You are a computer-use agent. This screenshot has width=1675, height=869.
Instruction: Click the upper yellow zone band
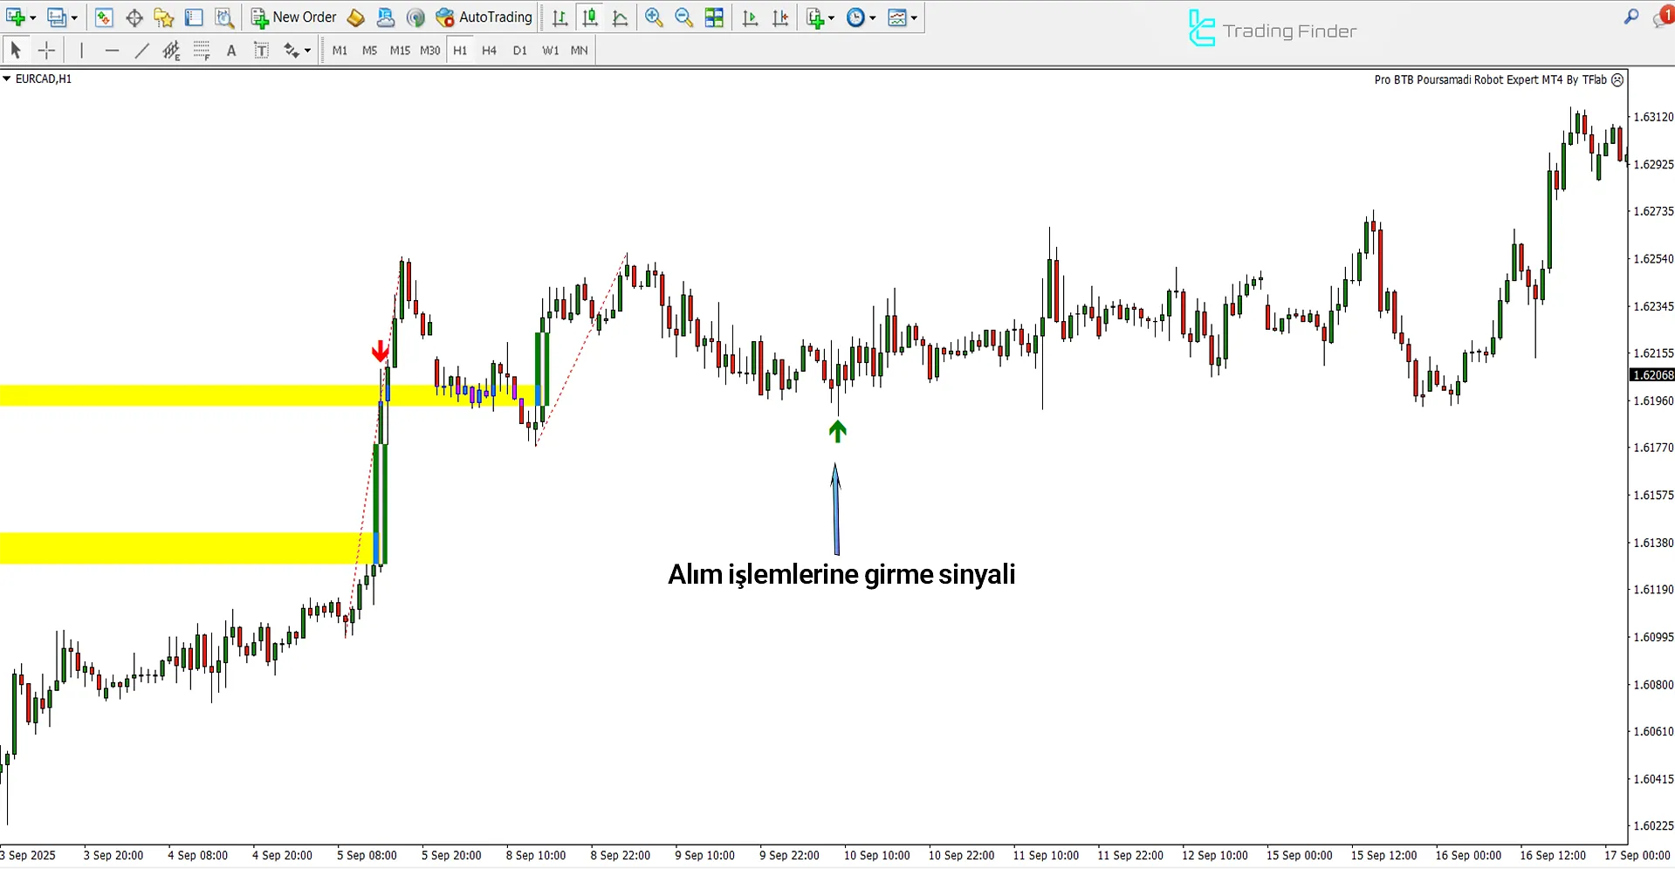[175, 395]
